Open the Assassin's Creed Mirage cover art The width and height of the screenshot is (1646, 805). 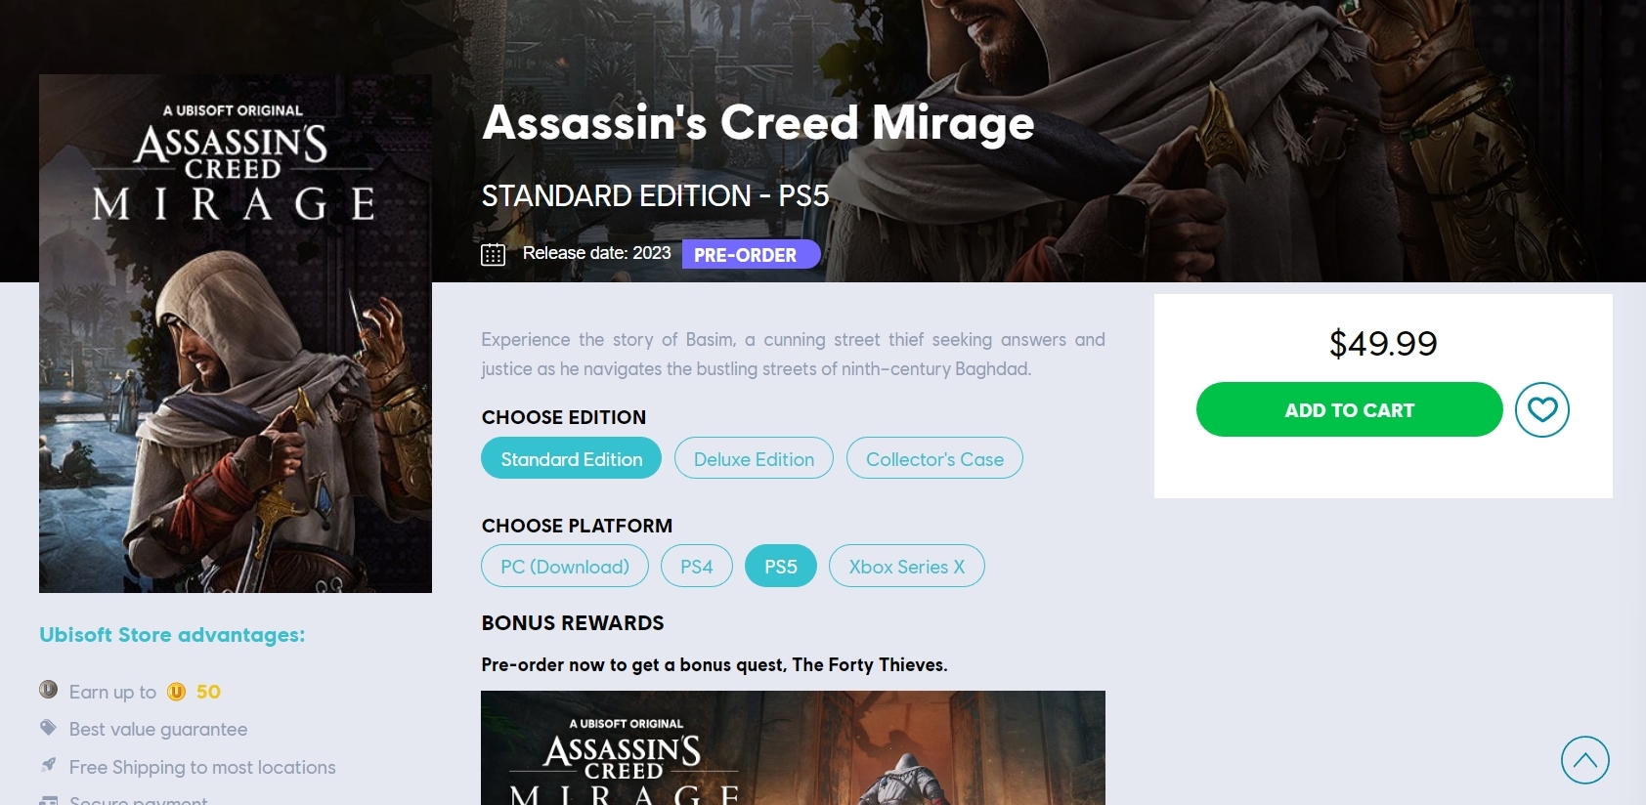coord(236,333)
